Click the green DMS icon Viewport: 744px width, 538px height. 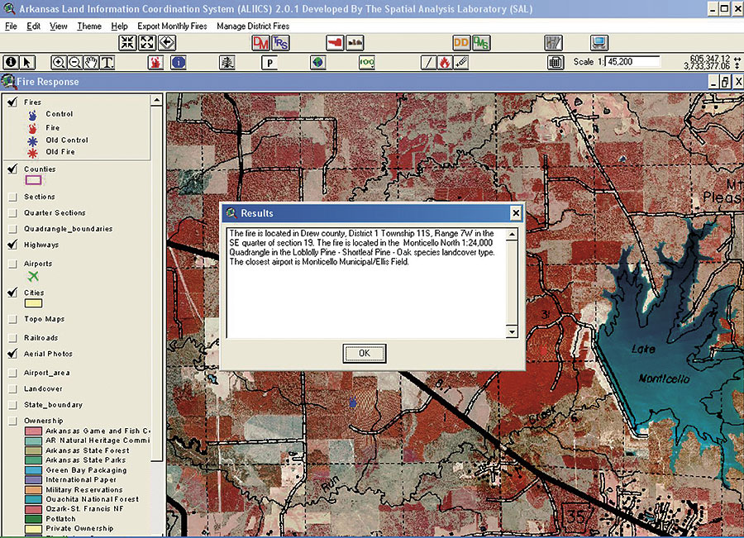pos(481,43)
